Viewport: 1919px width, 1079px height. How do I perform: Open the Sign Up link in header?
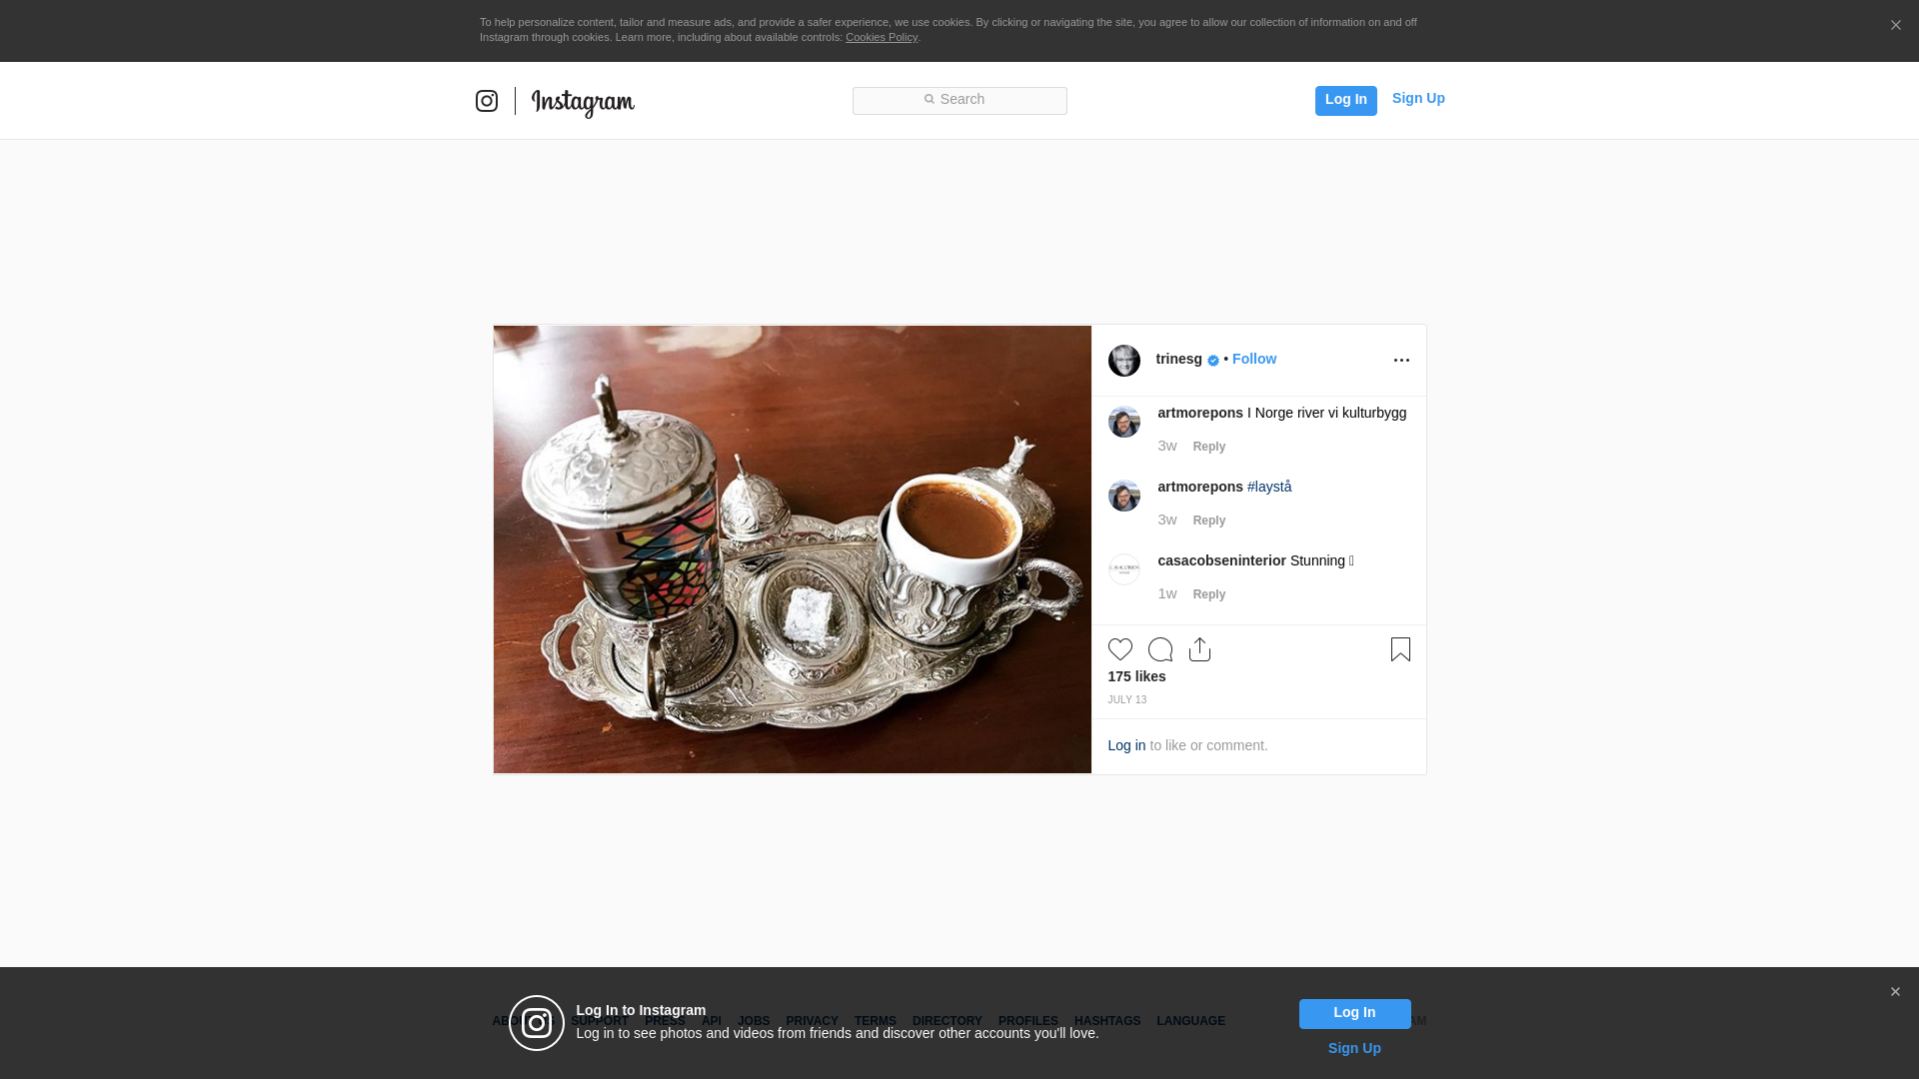1417,98
